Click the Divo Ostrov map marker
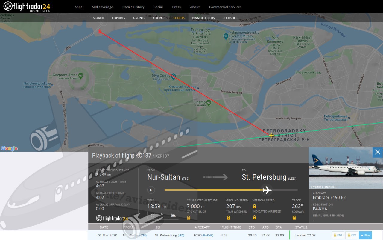The height and width of the screenshot is (240, 383). [x=173, y=76]
